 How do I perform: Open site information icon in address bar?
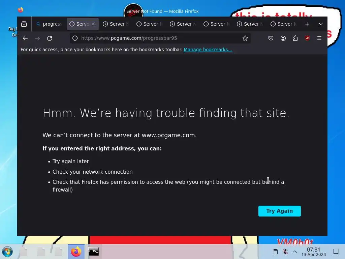pyautogui.click(x=75, y=38)
